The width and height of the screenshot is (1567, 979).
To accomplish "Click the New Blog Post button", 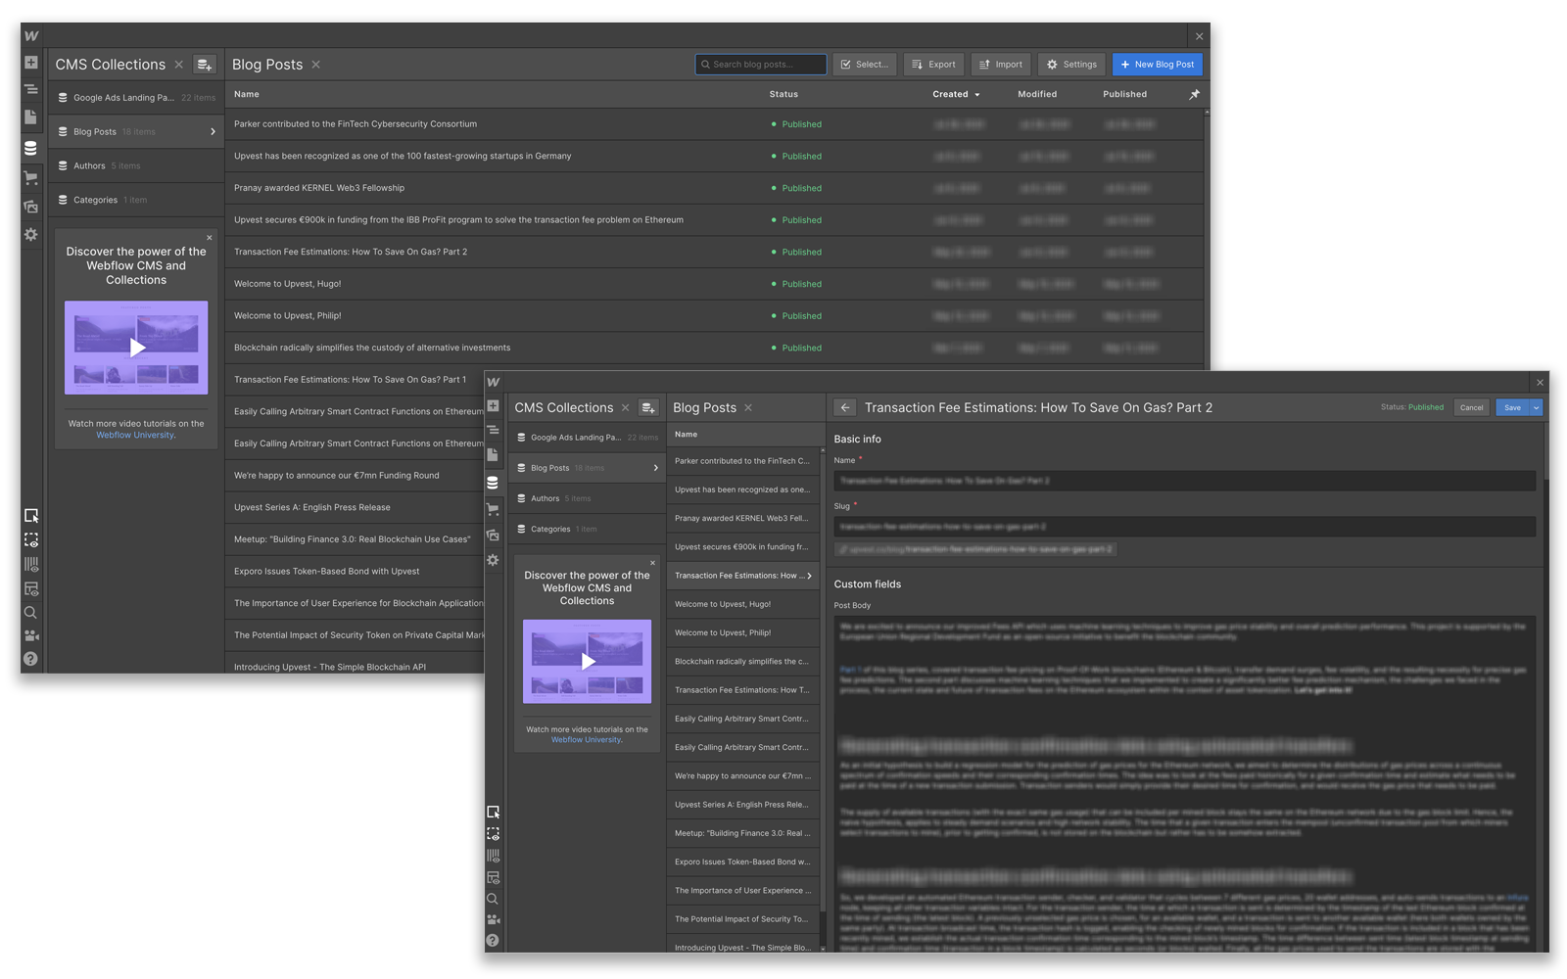I will click(x=1157, y=64).
